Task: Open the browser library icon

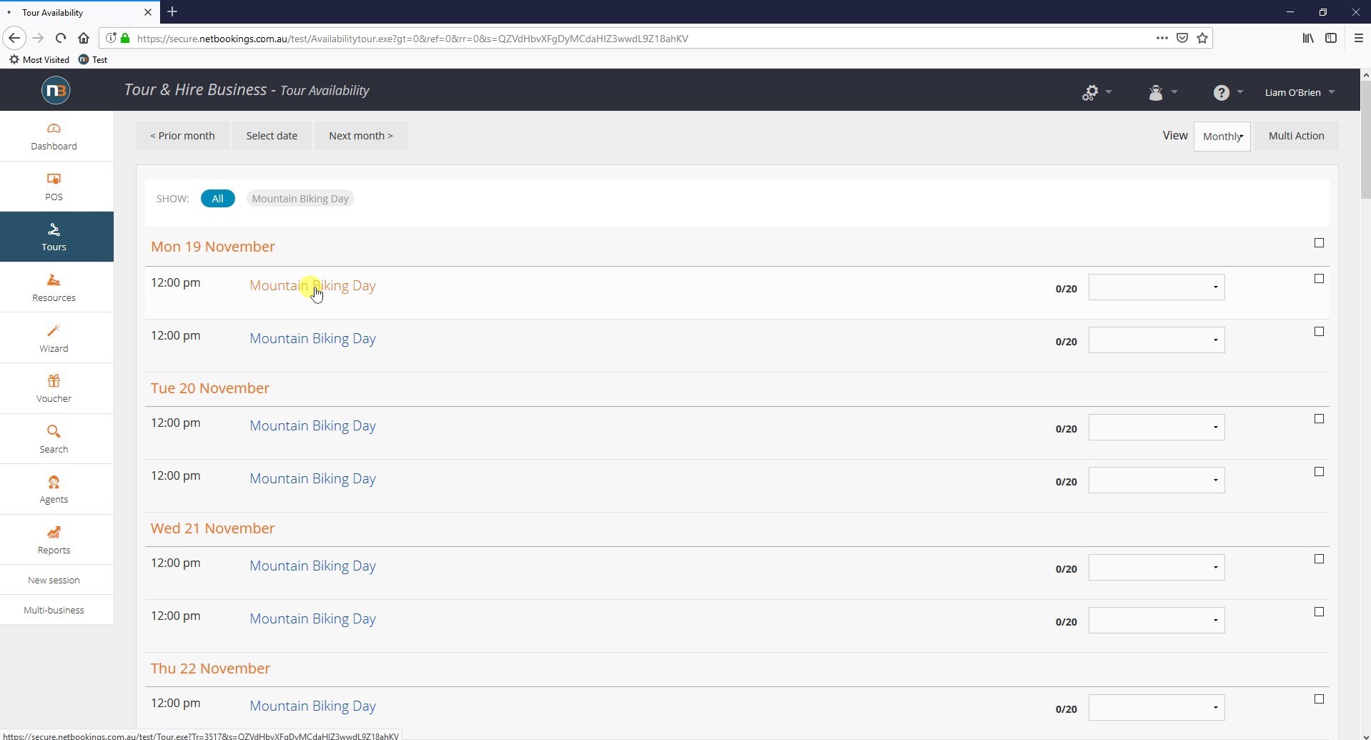Action: click(1308, 38)
